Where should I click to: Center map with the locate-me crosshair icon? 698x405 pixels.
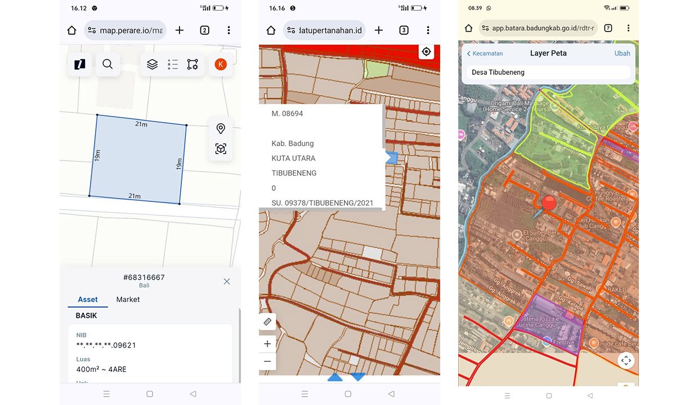click(426, 52)
